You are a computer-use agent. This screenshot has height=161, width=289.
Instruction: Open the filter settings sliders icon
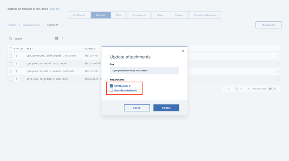[x=57, y=39]
